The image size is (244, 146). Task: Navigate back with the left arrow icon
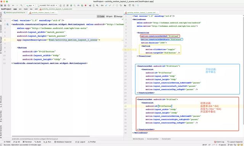coord(13,5)
